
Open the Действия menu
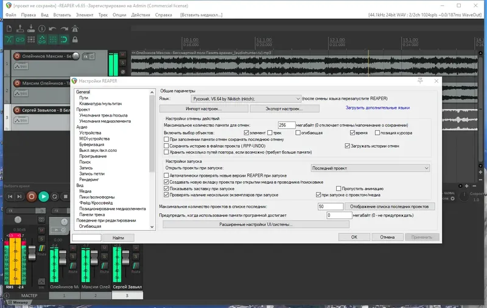pos(141,15)
